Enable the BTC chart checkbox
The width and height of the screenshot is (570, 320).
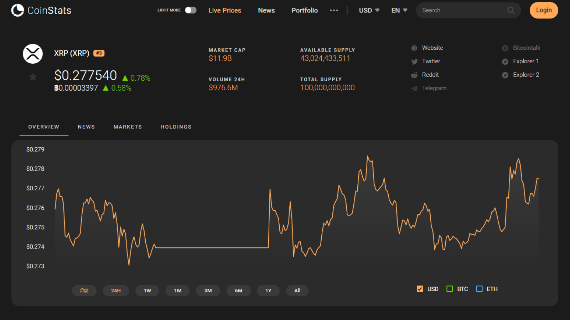click(x=450, y=289)
